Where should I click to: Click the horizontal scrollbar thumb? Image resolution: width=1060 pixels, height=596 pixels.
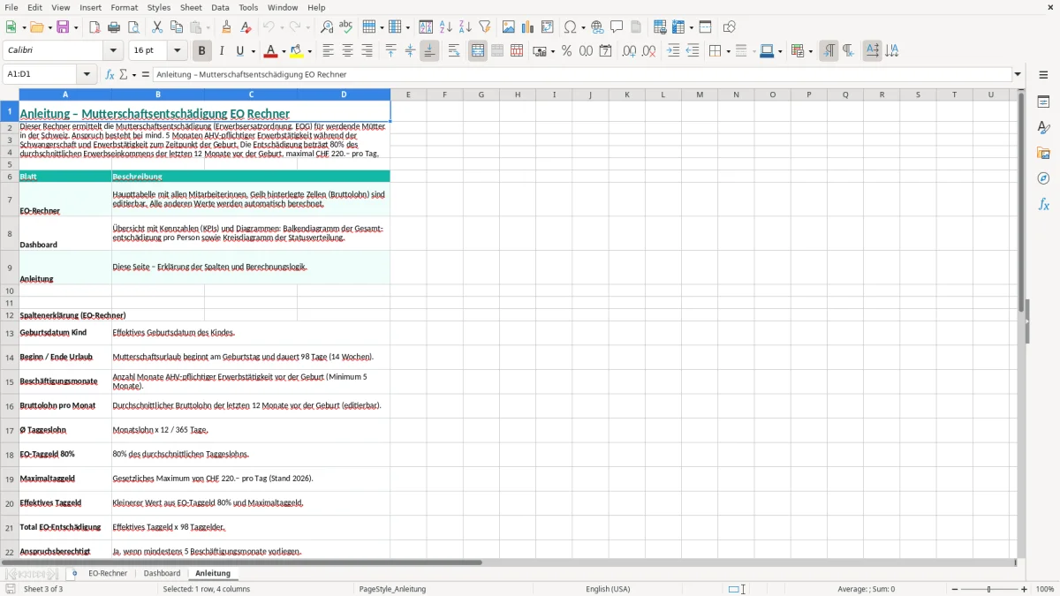tap(241, 562)
